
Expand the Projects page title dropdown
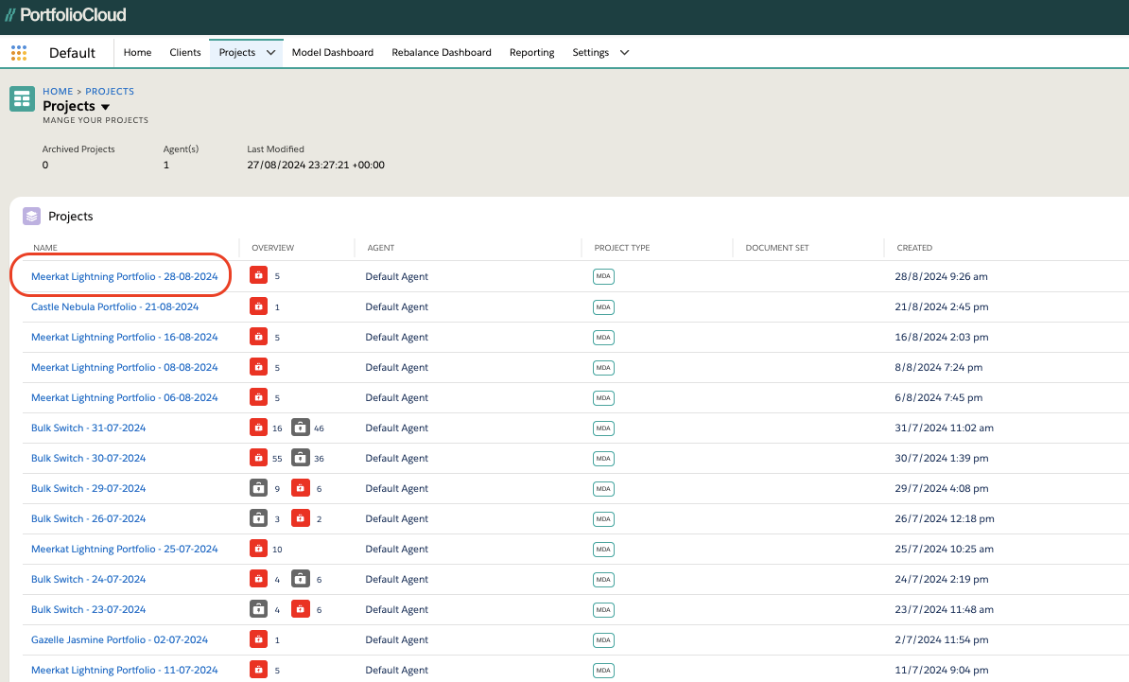tap(105, 106)
